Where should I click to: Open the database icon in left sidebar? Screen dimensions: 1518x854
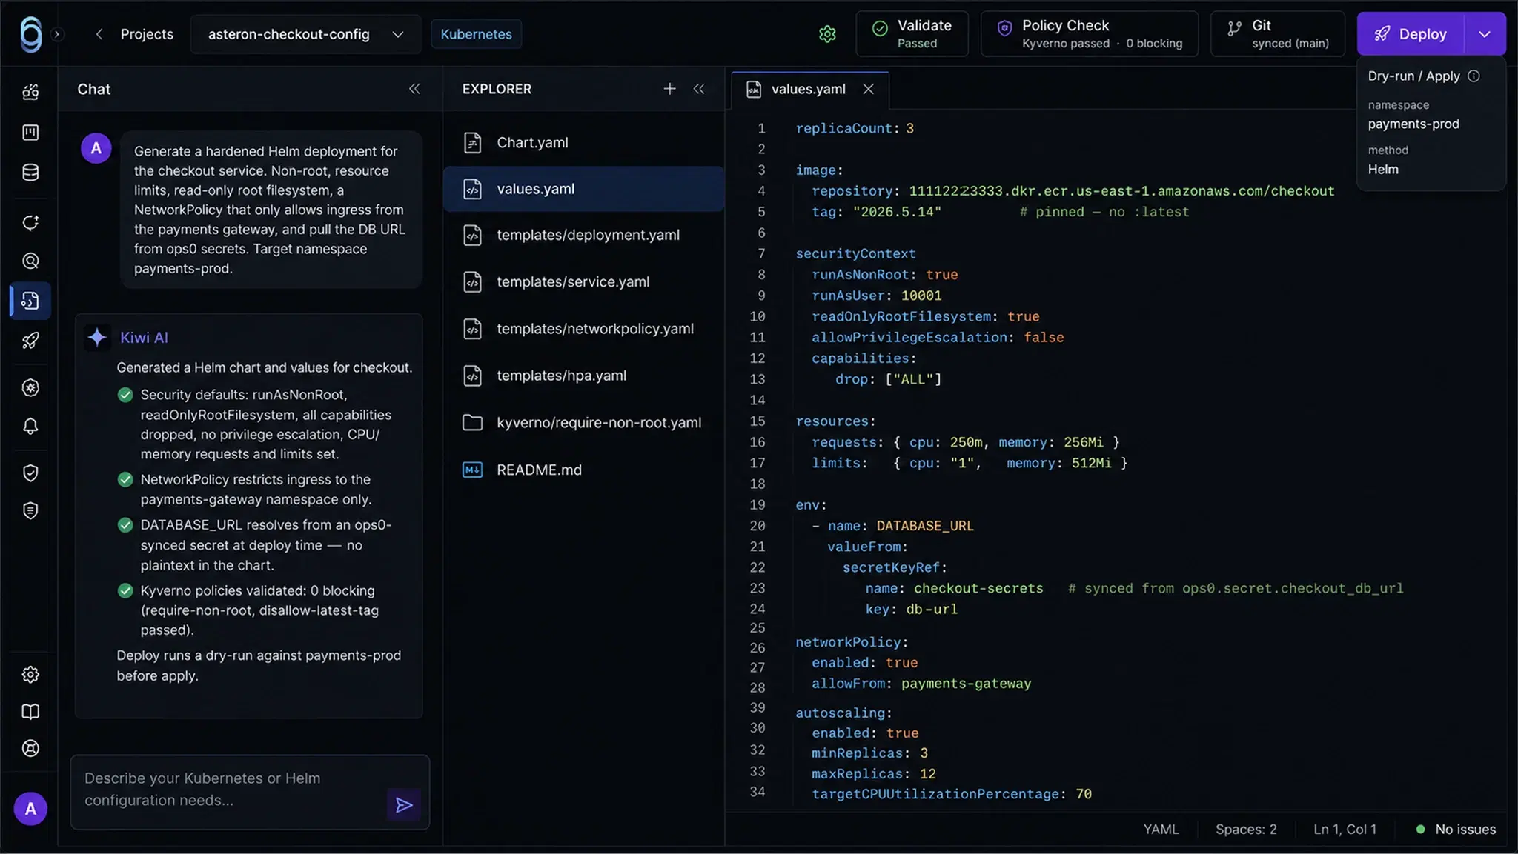coord(30,173)
